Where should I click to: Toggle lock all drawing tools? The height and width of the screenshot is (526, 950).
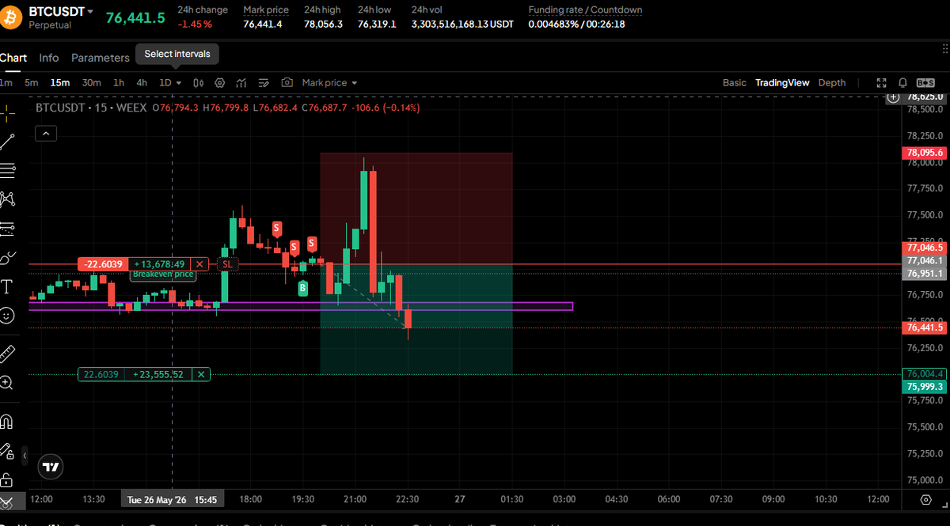pyautogui.click(x=6, y=479)
